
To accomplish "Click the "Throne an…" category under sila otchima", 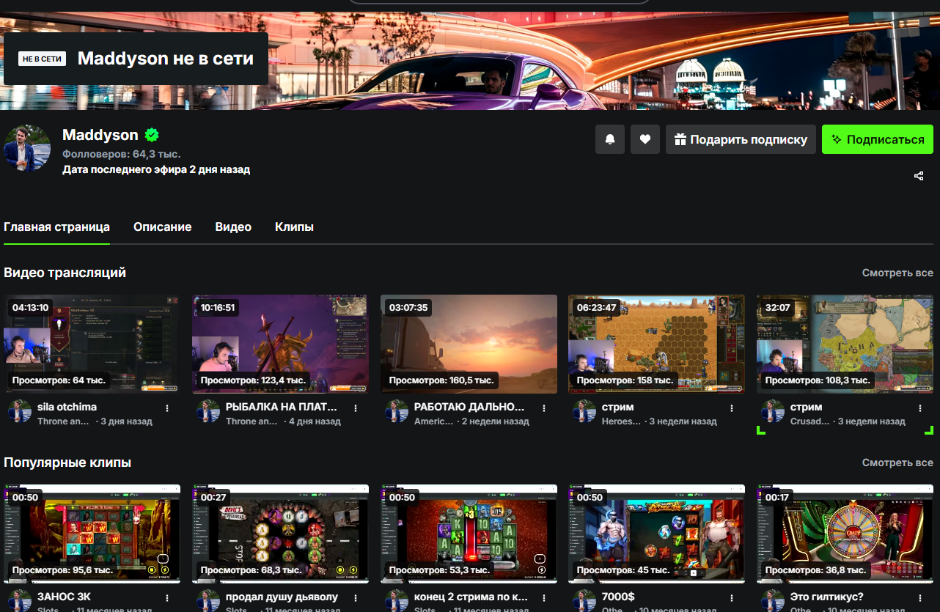I will pyautogui.click(x=63, y=421).
